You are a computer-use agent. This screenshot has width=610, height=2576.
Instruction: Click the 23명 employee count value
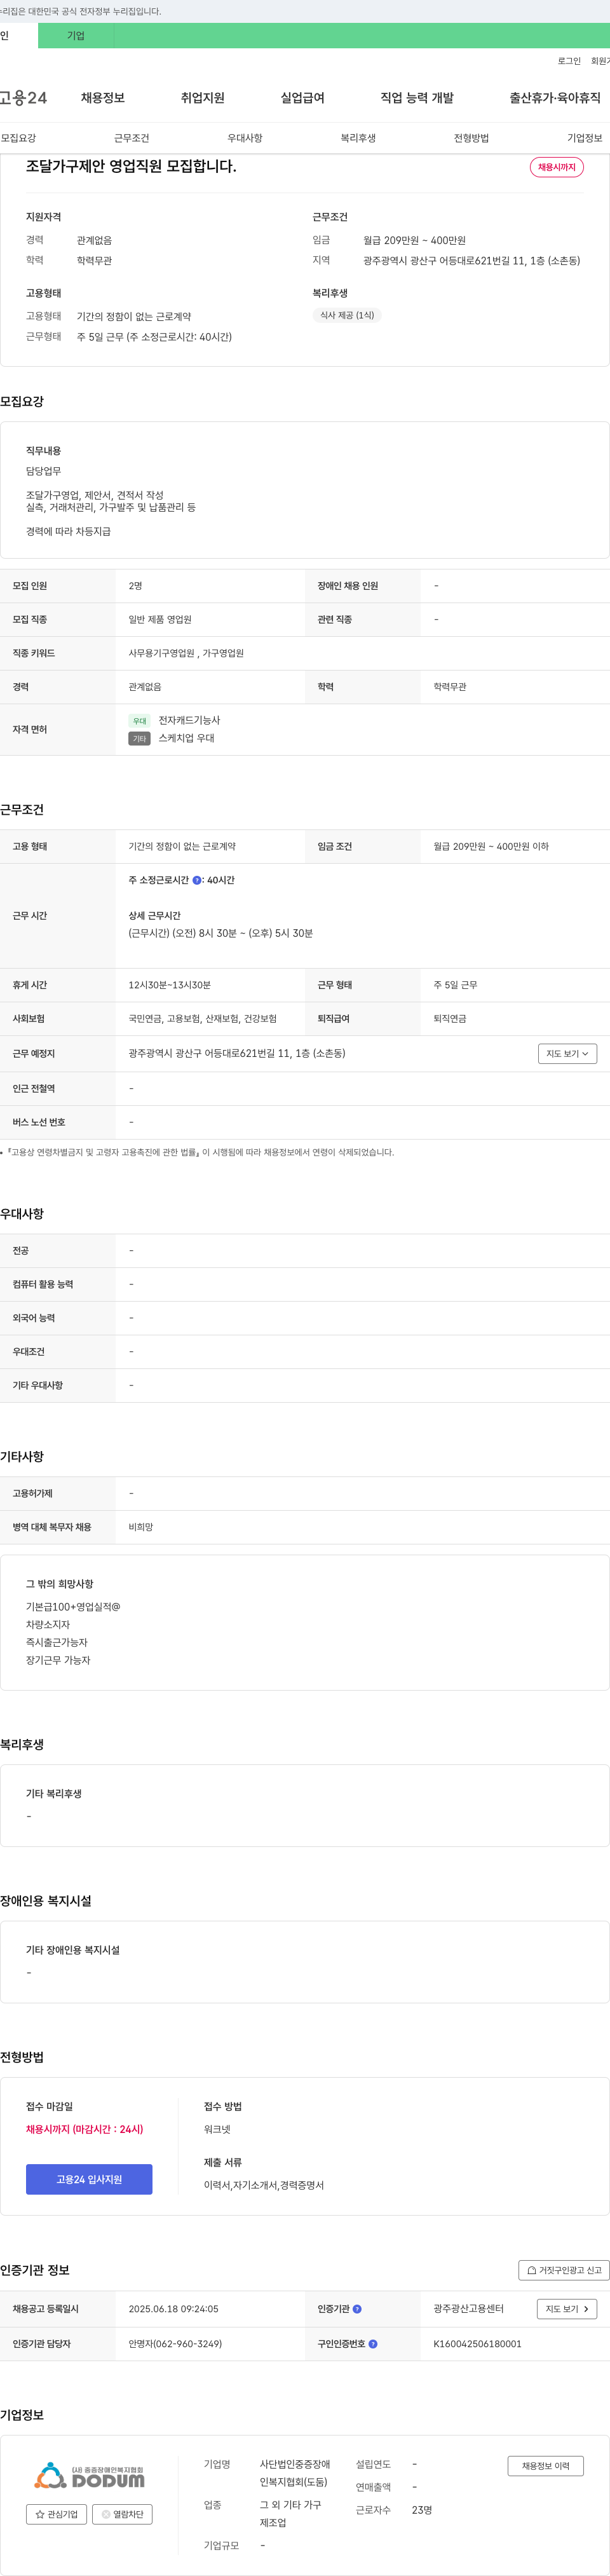(422, 2510)
